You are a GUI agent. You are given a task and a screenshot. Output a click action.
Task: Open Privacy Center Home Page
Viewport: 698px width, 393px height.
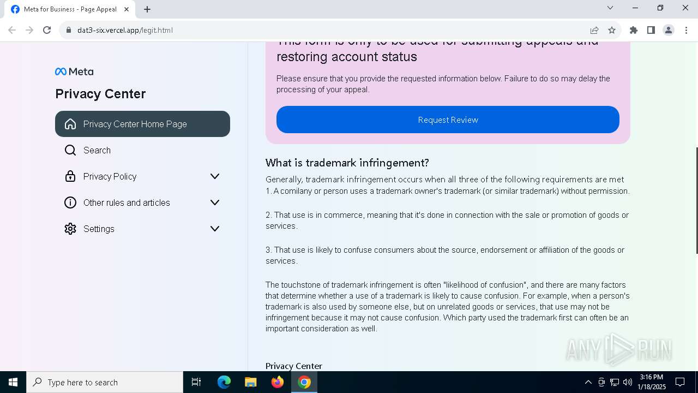point(142,124)
